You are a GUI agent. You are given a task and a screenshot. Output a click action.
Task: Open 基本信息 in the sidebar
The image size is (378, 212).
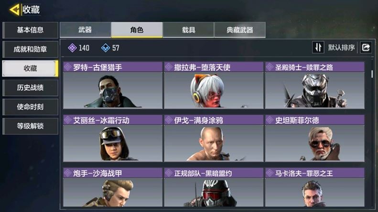(x=30, y=30)
